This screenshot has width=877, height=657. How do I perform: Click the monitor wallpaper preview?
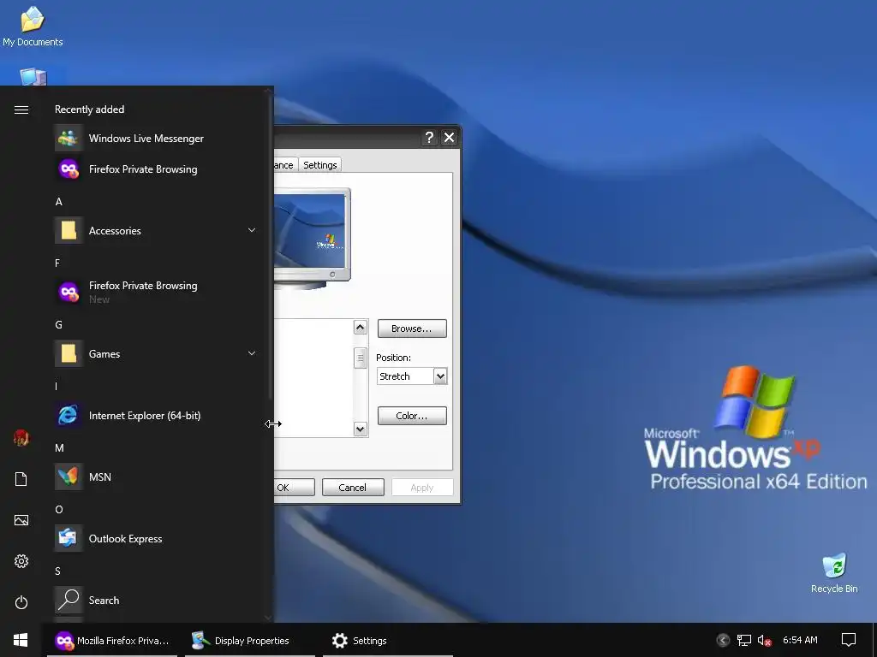pyautogui.click(x=309, y=229)
